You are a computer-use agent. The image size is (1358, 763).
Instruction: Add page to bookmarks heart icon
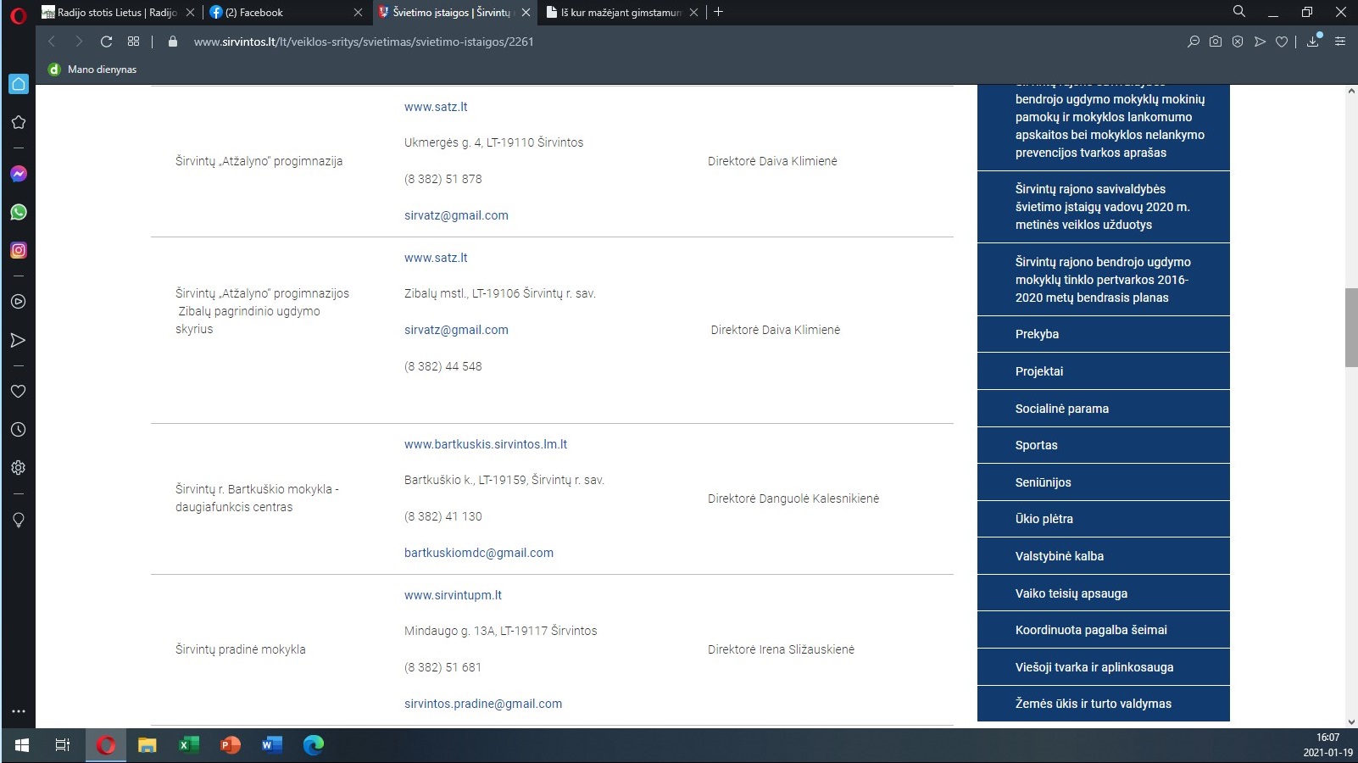(1282, 42)
